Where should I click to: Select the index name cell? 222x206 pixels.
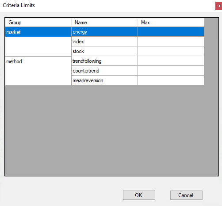pos(105,42)
